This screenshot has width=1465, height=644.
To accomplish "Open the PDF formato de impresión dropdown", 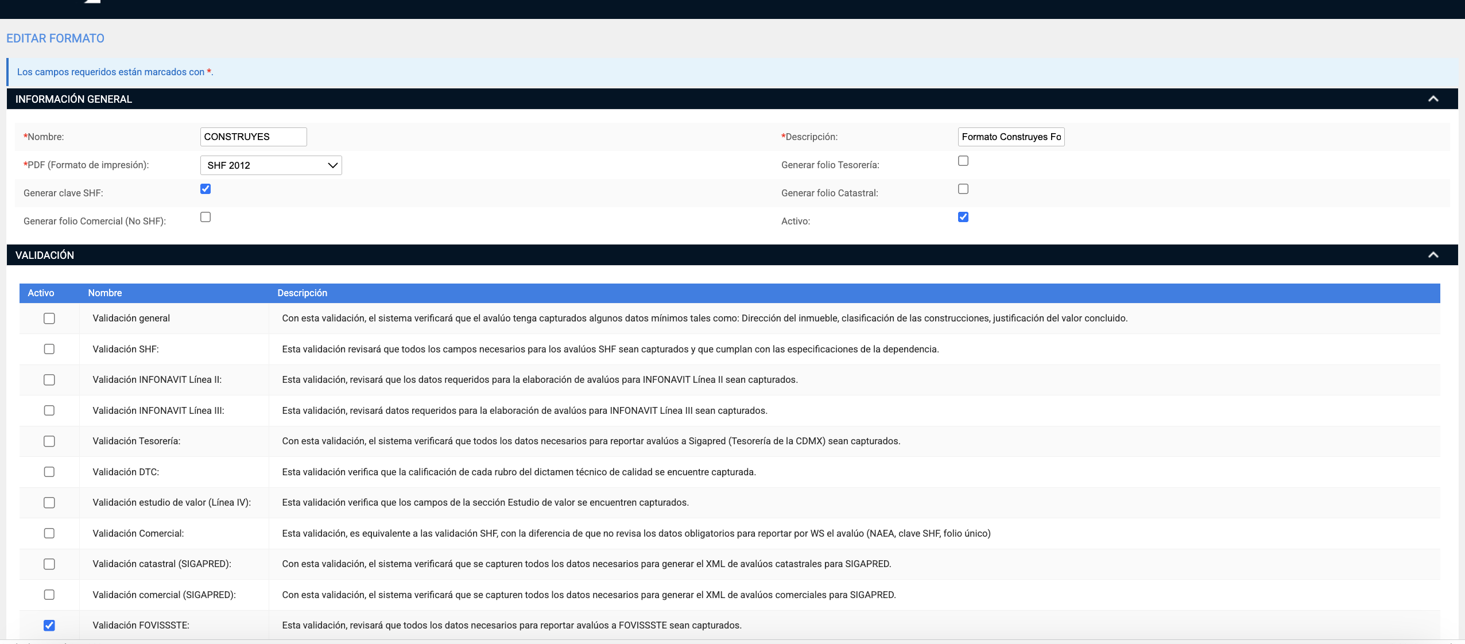I will pos(271,165).
